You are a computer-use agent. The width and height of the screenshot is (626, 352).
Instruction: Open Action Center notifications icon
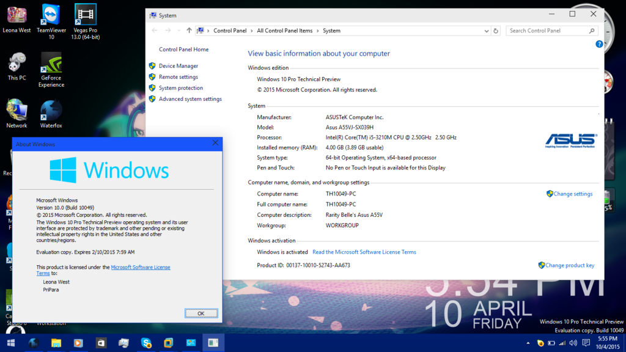(x=586, y=343)
